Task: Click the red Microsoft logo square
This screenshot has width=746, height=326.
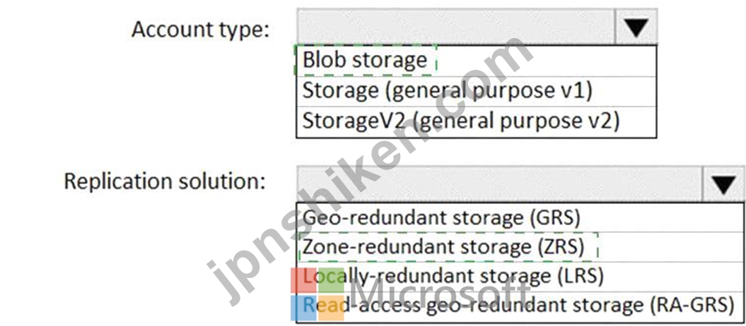Action: pyautogui.click(x=303, y=280)
